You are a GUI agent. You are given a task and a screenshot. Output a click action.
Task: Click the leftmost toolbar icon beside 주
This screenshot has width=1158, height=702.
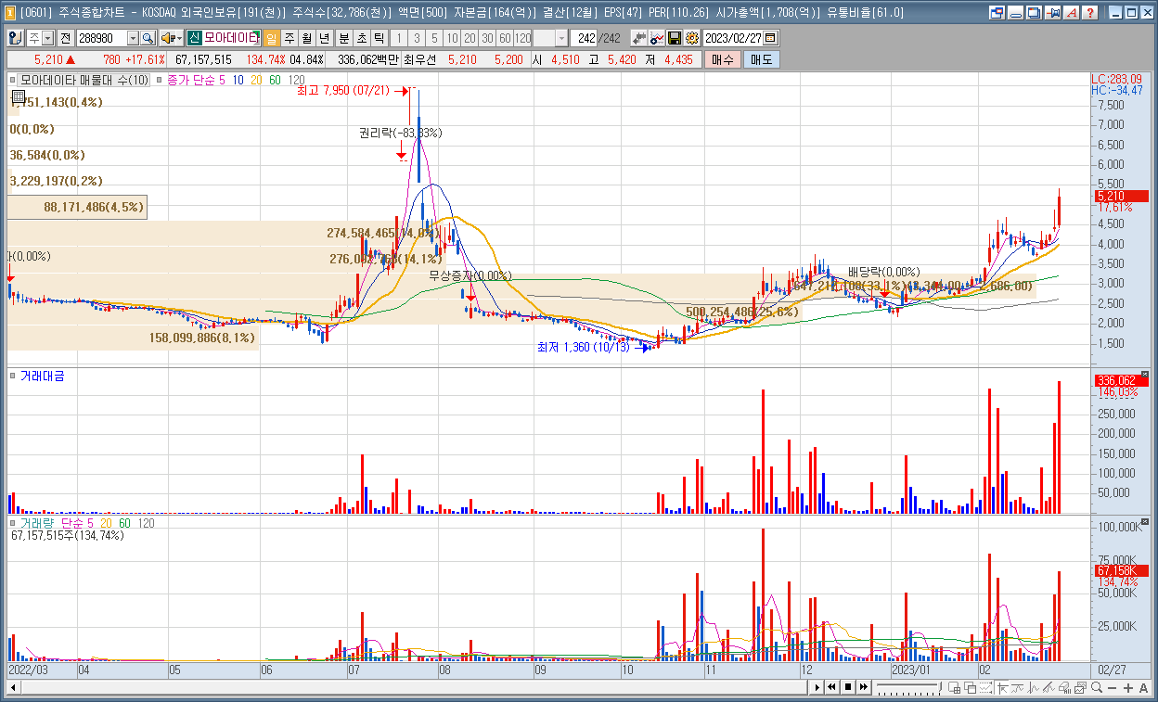[x=16, y=38]
